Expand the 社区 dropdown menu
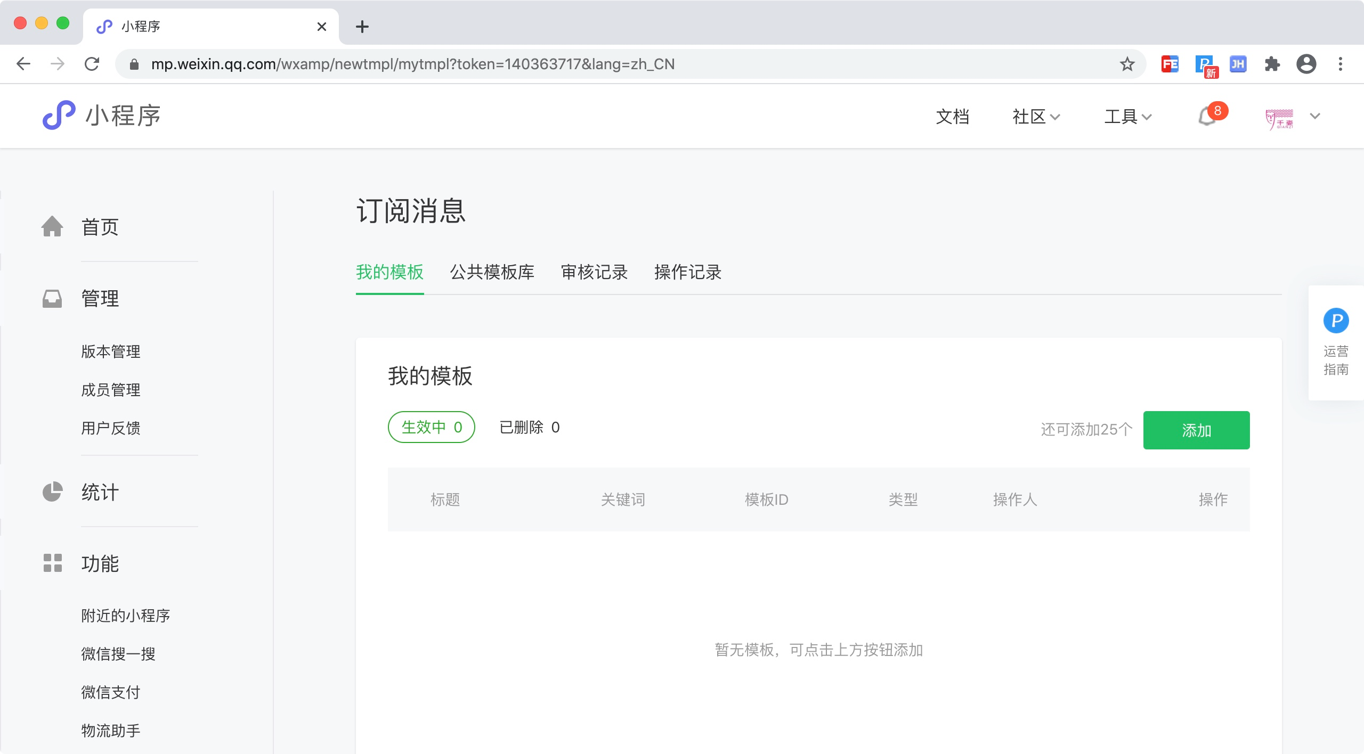The height and width of the screenshot is (754, 1364). [x=1036, y=117]
